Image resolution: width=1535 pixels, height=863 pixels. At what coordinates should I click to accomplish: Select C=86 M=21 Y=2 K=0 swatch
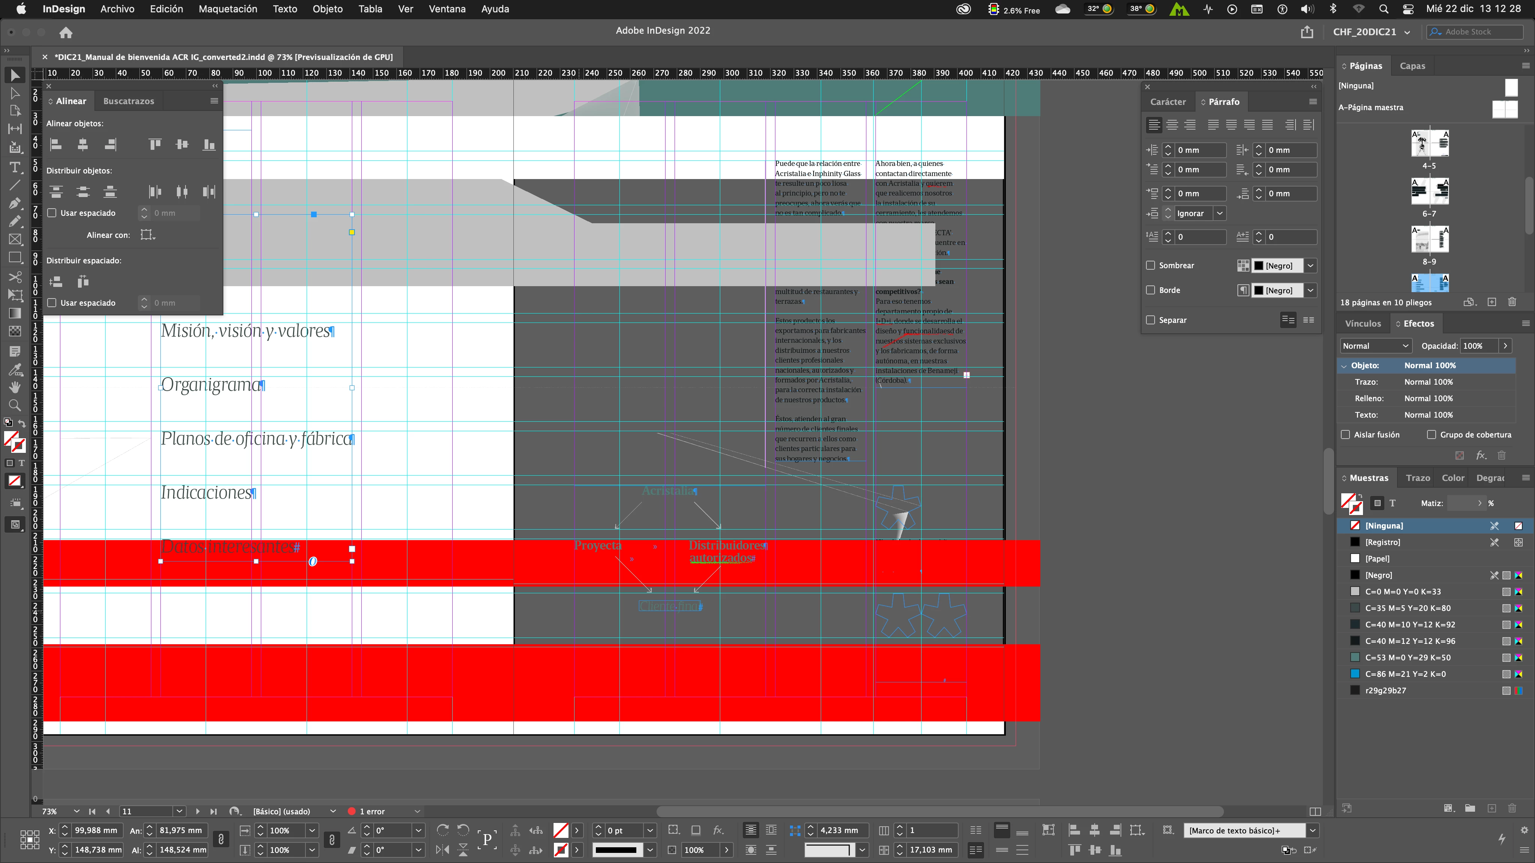pyautogui.click(x=1405, y=674)
